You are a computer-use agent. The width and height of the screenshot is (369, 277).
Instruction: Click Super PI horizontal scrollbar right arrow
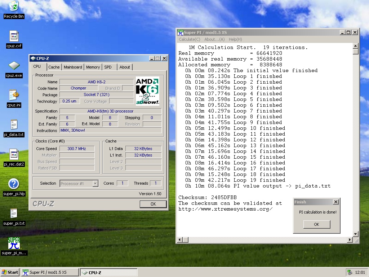coord(350,240)
